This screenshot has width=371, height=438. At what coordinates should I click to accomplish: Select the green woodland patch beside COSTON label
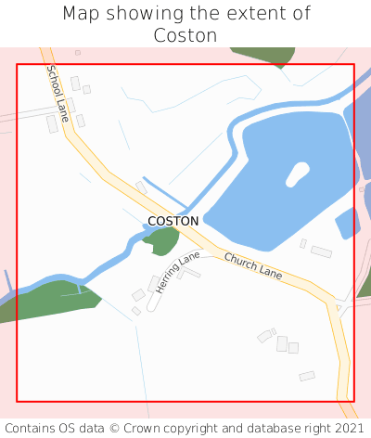(162, 241)
